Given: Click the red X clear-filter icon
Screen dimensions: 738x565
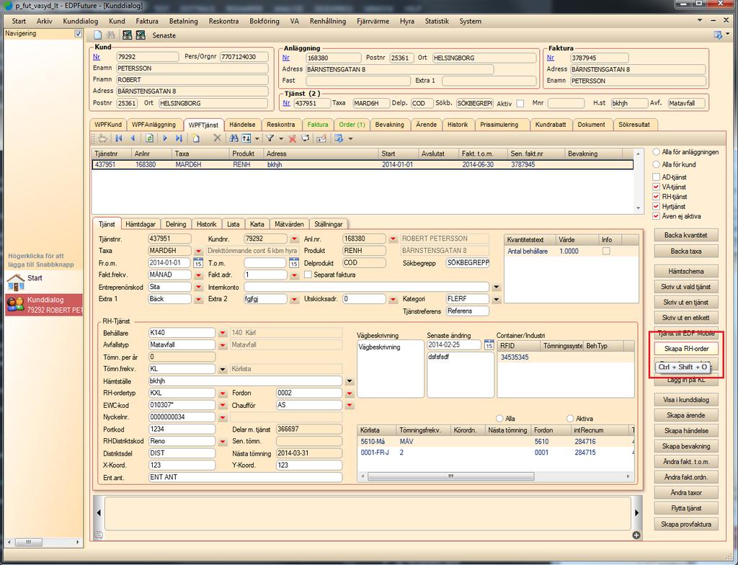Looking at the screenshot, I should 293,138.
